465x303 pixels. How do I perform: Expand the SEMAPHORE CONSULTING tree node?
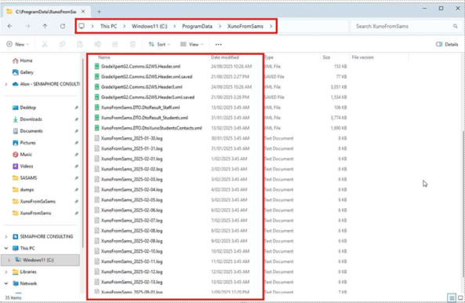click(6, 236)
